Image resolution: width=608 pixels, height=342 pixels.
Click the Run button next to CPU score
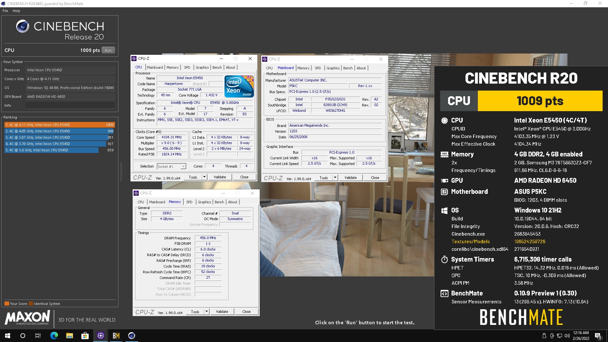pyautogui.click(x=108, y=50)
